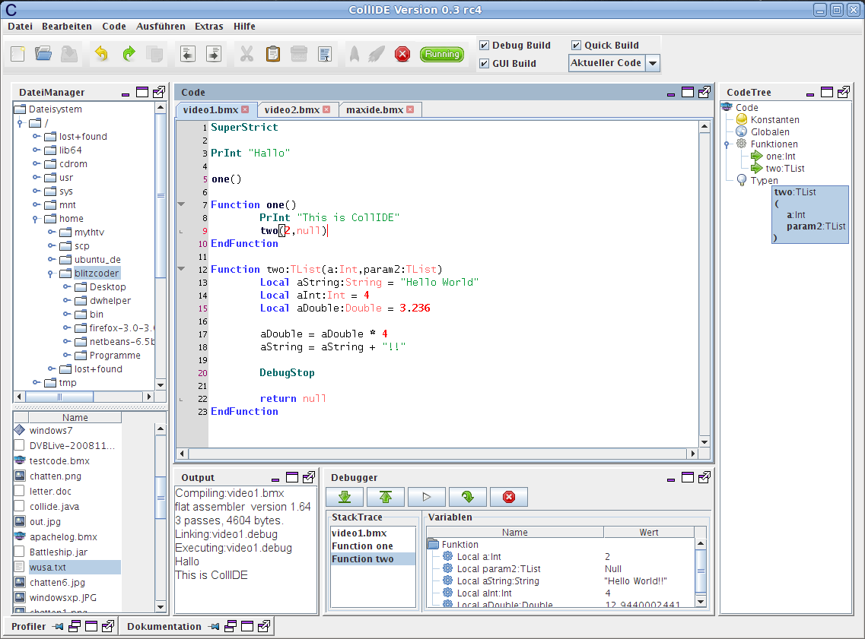Fold Function two in the code gutter
Viewport: 865px width, 639px height.
tap(181, 269)
